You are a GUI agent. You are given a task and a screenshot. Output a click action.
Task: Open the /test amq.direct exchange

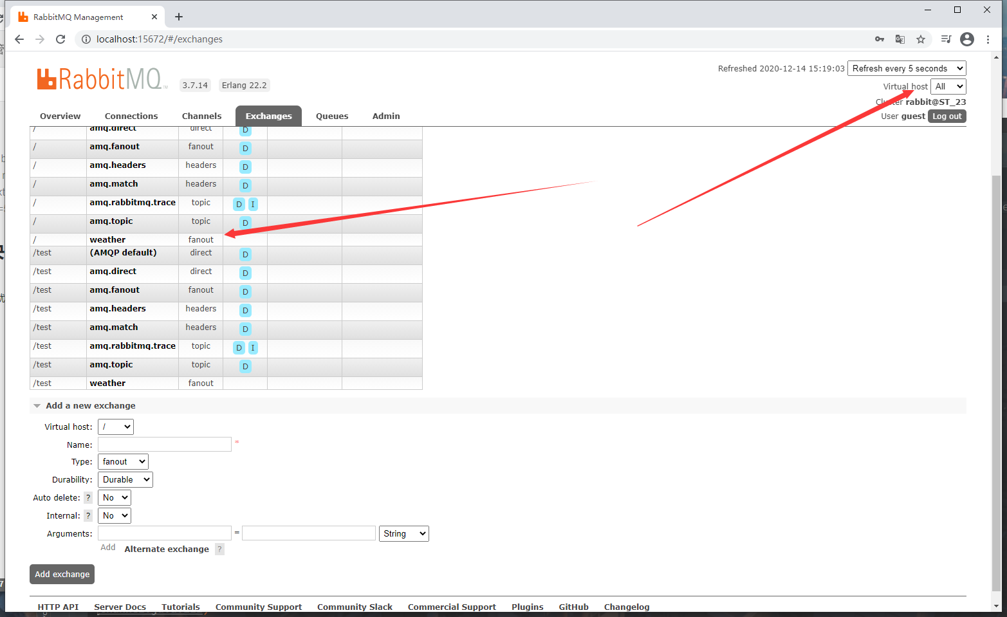[113, 271]
